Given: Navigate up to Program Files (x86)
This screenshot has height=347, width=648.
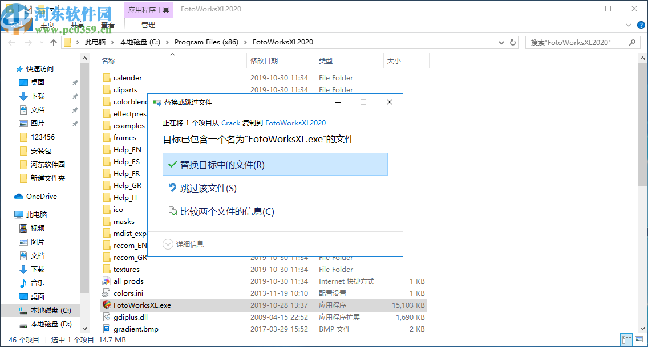Looking at the screenshot, I should 53,42.
